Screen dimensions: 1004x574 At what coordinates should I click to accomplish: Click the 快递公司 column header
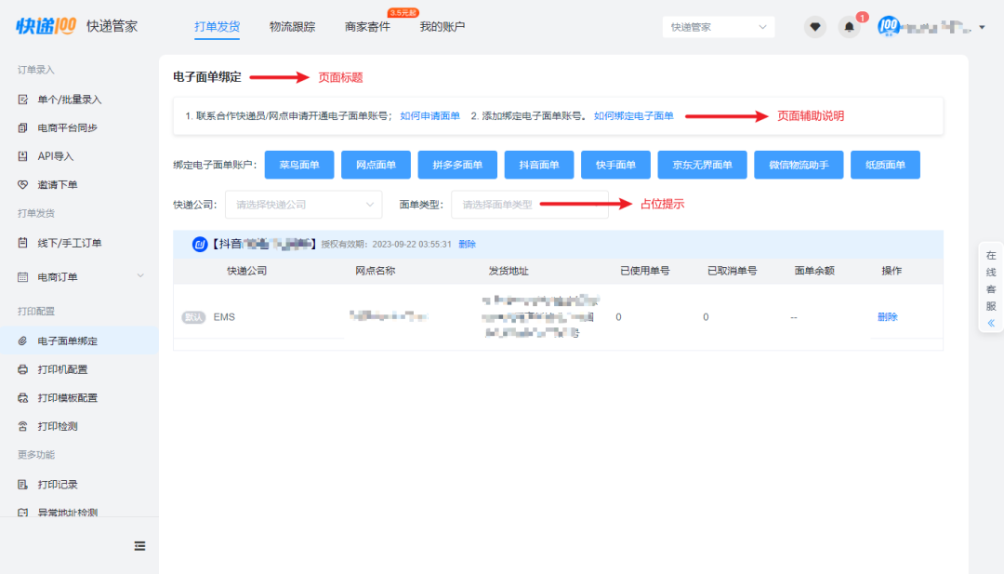pyautogui.click(x=247, y=271)
